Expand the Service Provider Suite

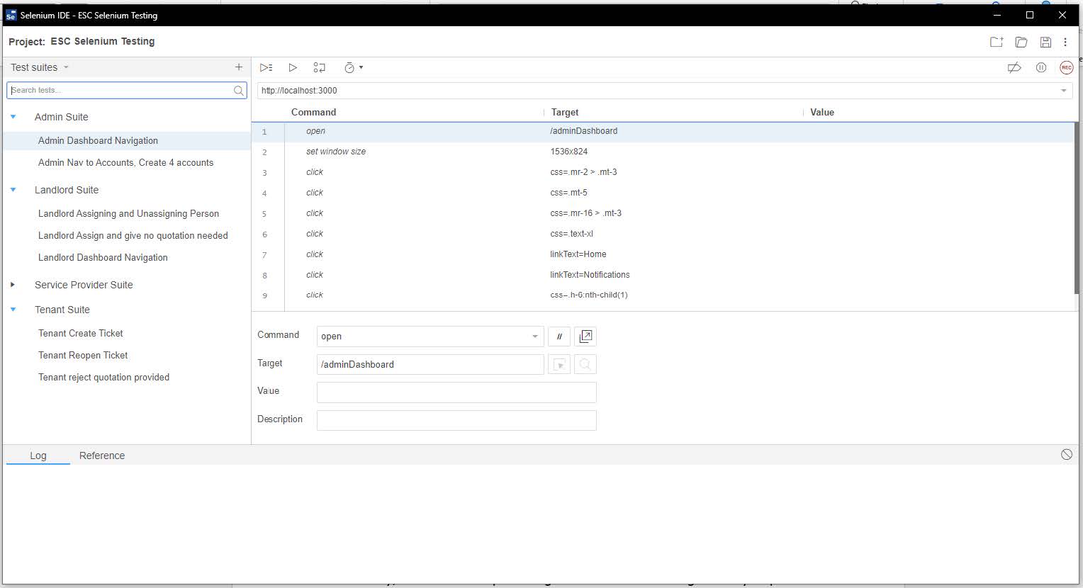[12, 285]
